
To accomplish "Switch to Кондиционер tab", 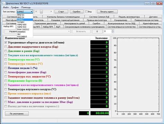I will coord(121,20).
